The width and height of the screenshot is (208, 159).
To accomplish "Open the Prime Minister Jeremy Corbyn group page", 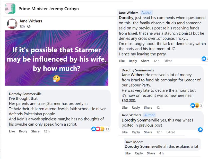I will [49, 9].
